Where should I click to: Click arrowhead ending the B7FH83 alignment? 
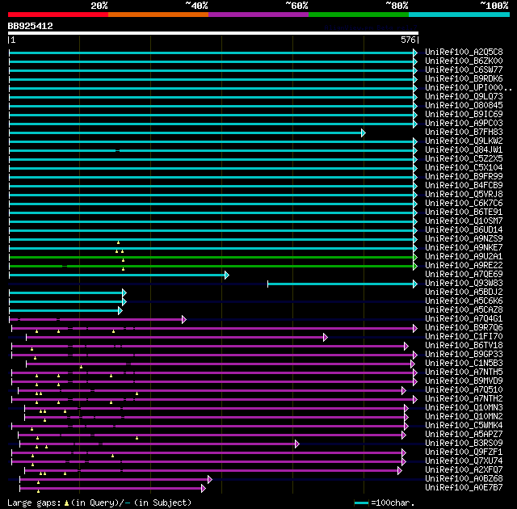point(364,133)
